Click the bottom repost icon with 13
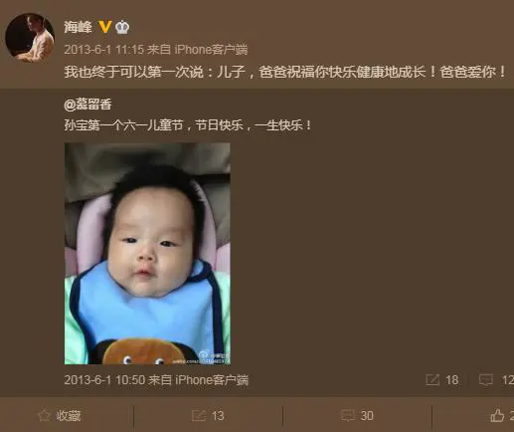This screenshot has height=432, width=514. (x=199, y=416)
